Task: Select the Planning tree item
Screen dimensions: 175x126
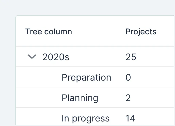Action: click(80, 98)
